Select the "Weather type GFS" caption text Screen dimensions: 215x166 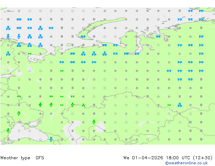pyautogui.click(x=22, y=158)
